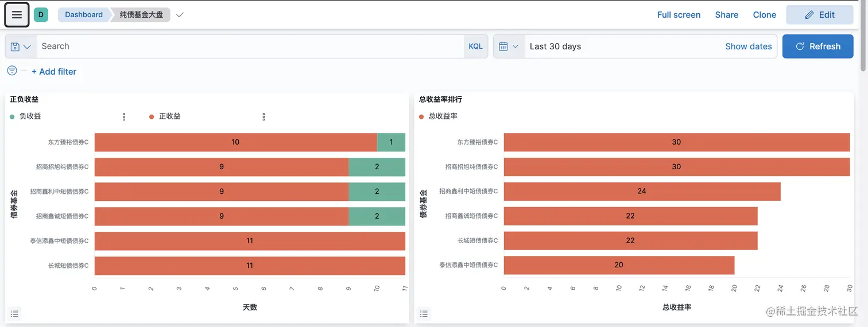Open the calendar quick date menu
This screenshot has height=327, width=868.
pyautogui.click(x=509, y=46)
